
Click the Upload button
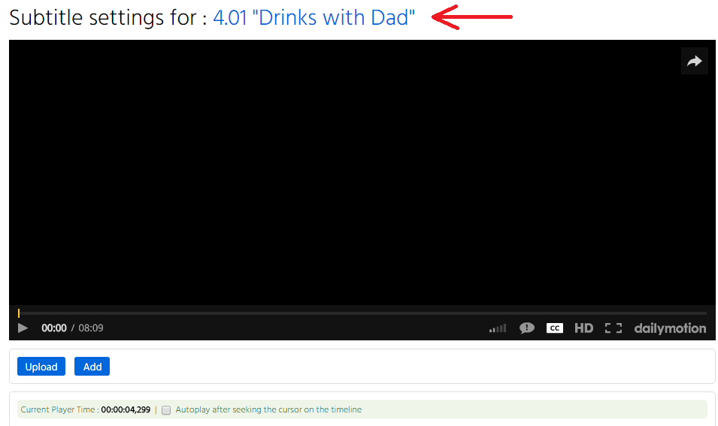click(41, 367)
